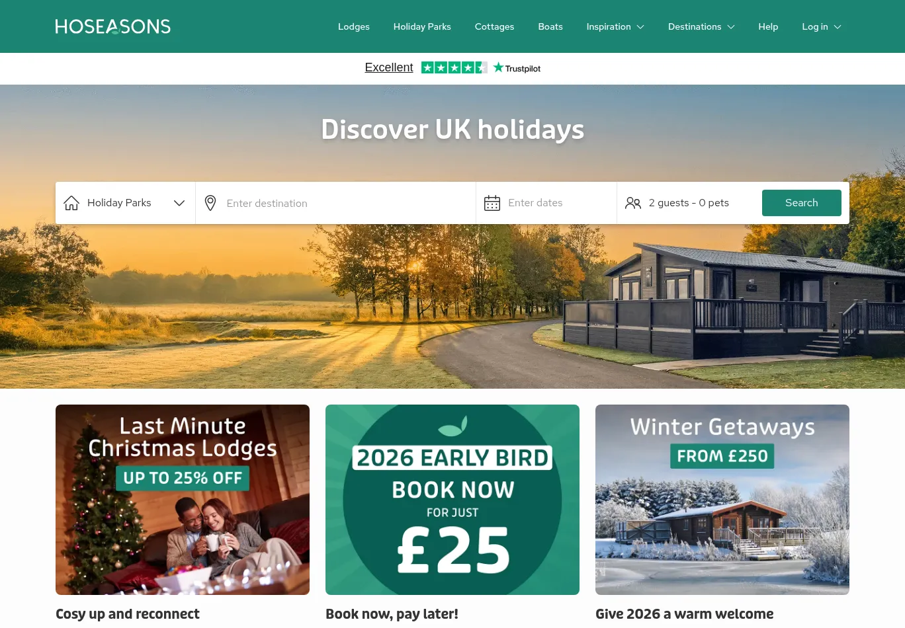Screen dimensions: 905x628
Task: Open the Last Minute Christmas Lodges banner
Action: click(x=183, y=500)
